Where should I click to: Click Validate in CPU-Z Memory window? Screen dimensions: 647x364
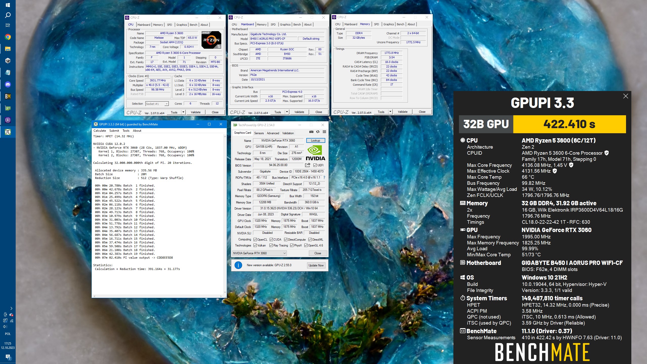(x=403, y=112)
